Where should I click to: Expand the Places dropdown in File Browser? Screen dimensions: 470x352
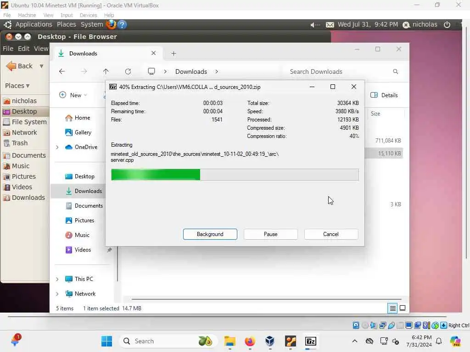pyautogui.click(x=17, y=86)
